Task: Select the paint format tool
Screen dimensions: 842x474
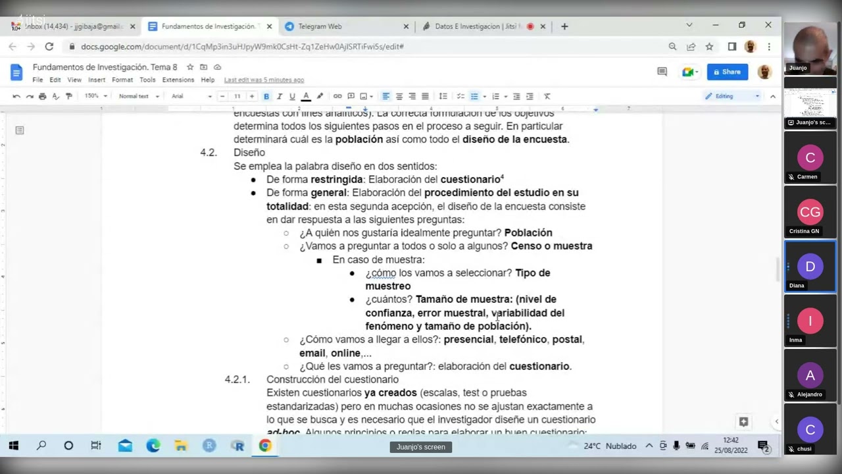Action: (x=69, y=96)
